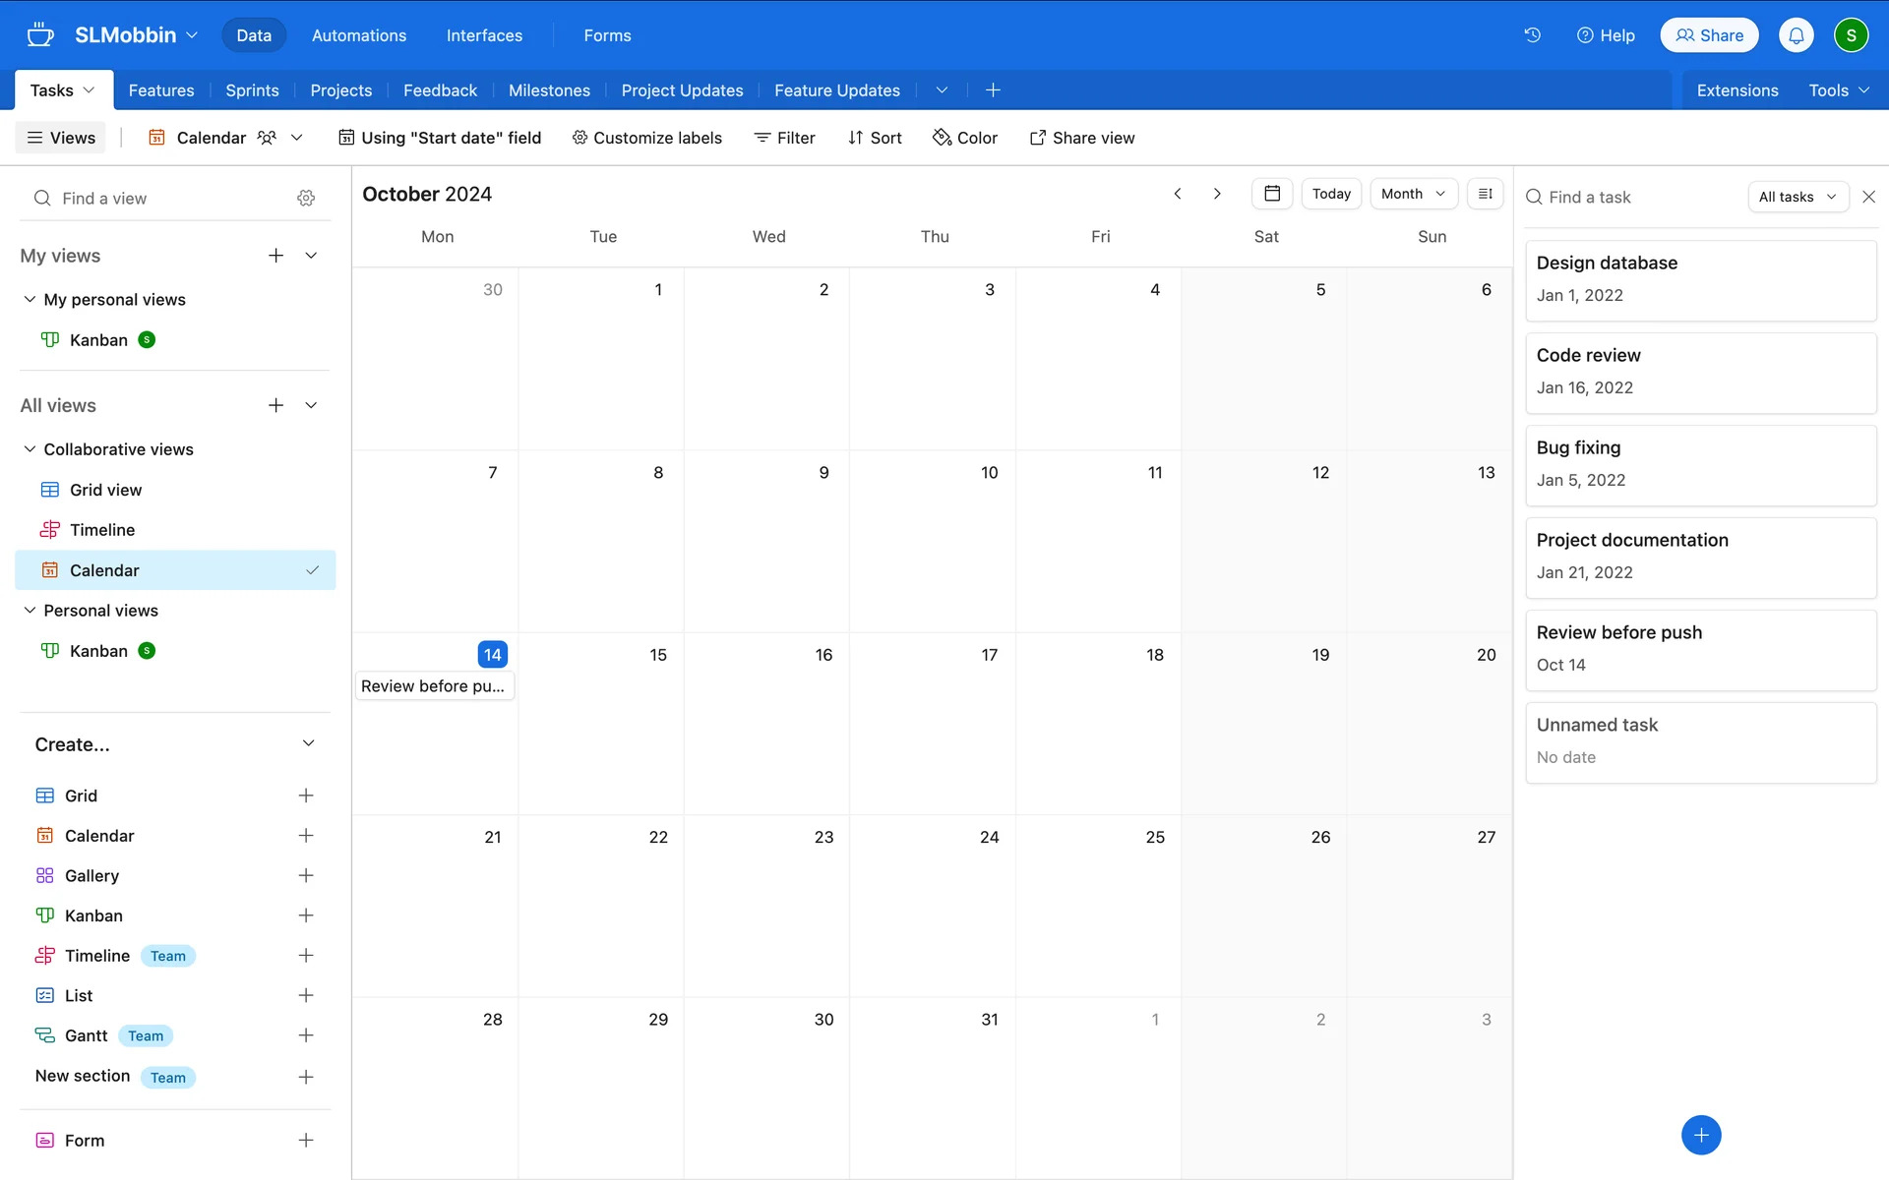1889x1180 pixels.
Task: Click the Today button
Action: pos(1330,194)
